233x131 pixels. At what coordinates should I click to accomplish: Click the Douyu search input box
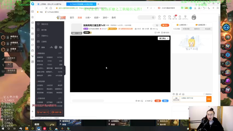pyautogui.click(x=144, y=17)
